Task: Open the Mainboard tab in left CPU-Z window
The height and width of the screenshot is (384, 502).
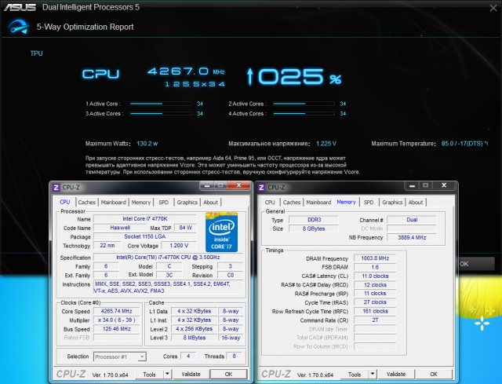Action: pos(113,203)
